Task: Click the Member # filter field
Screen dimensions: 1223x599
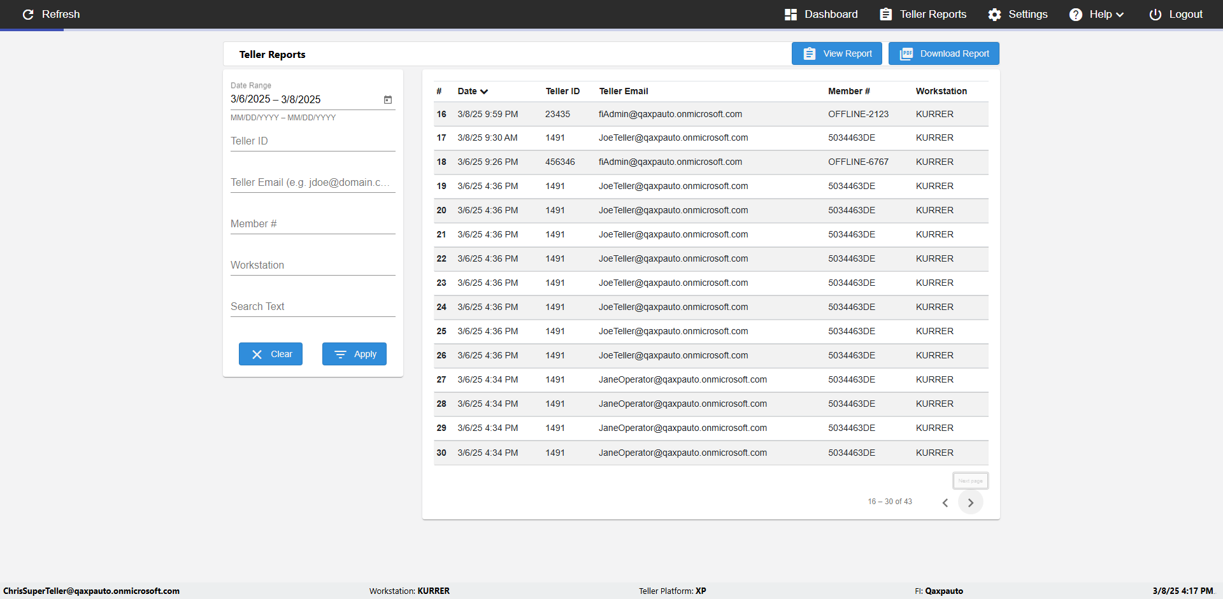Action: point(313,223)
